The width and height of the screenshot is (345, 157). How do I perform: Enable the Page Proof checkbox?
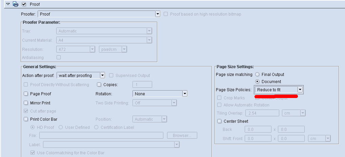(26, 94)
